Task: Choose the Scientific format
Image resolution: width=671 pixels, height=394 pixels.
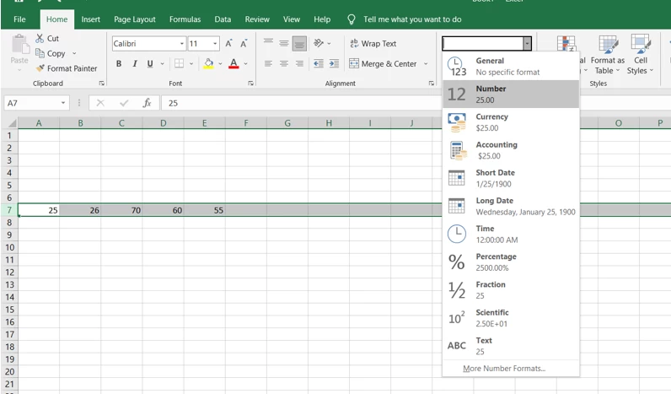Action: pyautogui.click(x=511, y=318)
